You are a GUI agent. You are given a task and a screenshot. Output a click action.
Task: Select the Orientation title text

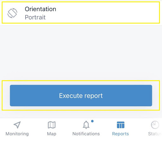coord(40,9)
